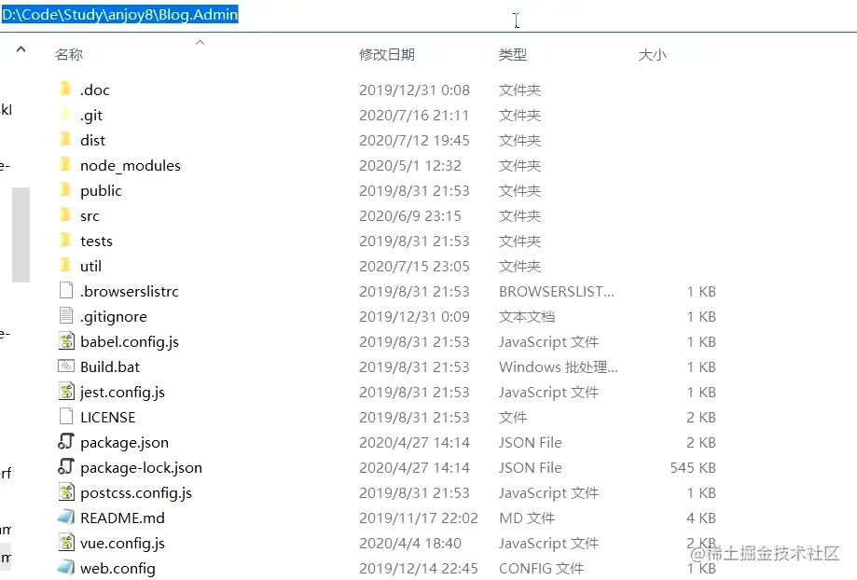Image resolution: width=857 pixels, height=580 pixels.
Task: Select the dist folder name
Action: pos(92,141)
